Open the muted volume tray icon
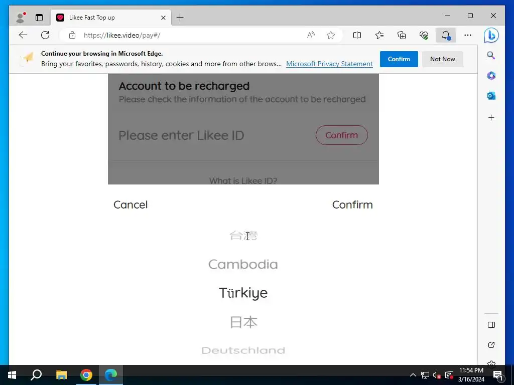Screen dimensions: 514x385 [x=437, y=375]
